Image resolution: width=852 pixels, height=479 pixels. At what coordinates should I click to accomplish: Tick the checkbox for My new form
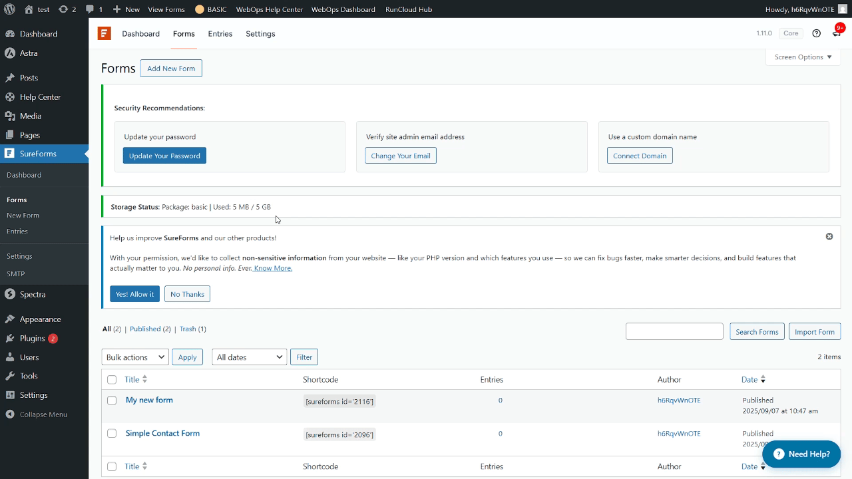click(112, 400)
